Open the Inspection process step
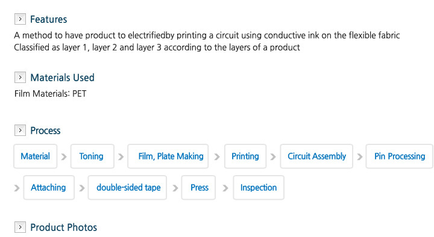434x237 pixels. (259, 188)
